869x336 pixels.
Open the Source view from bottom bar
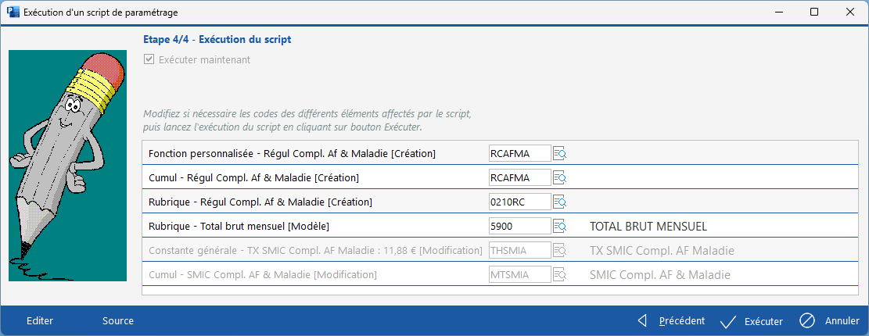[x=118, y=320]
